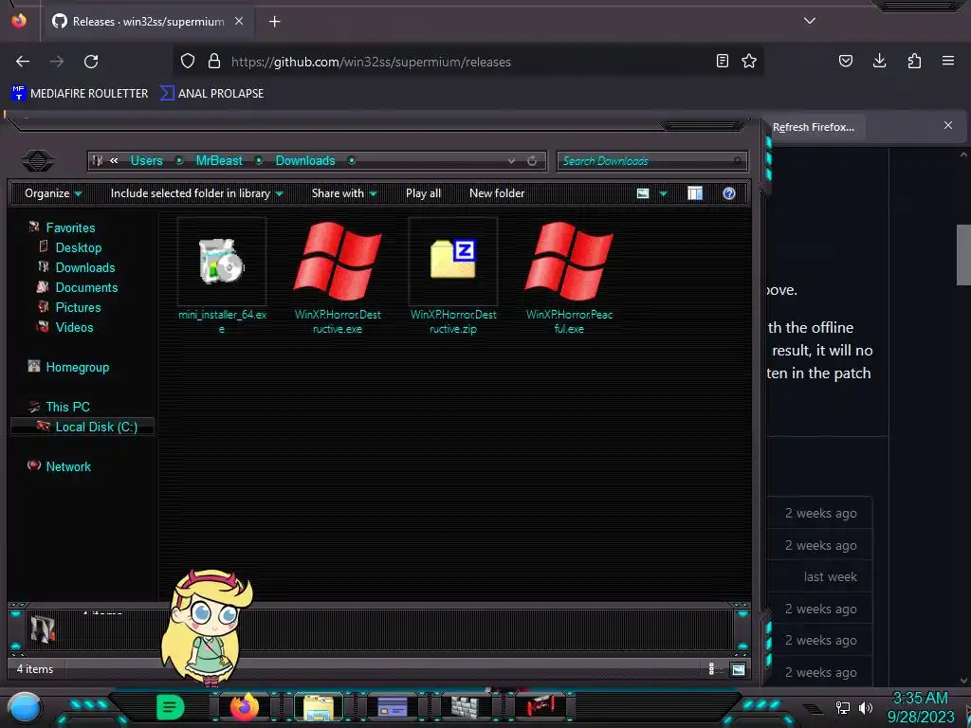Viewport: 971px width, 728px height.
Task: Open MEDIAFIRE ROULETTER bookmark
Action: click(80, 94)
